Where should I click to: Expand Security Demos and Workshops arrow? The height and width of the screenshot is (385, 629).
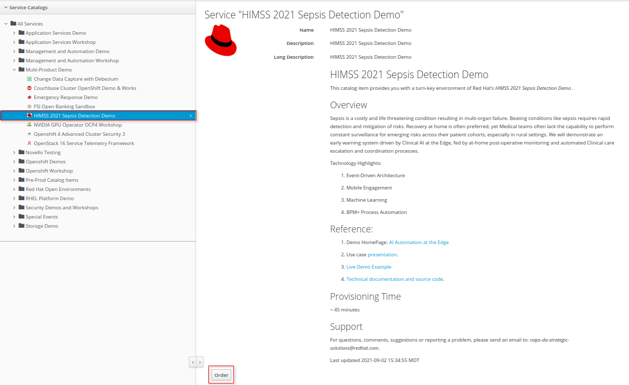(14, 208)
